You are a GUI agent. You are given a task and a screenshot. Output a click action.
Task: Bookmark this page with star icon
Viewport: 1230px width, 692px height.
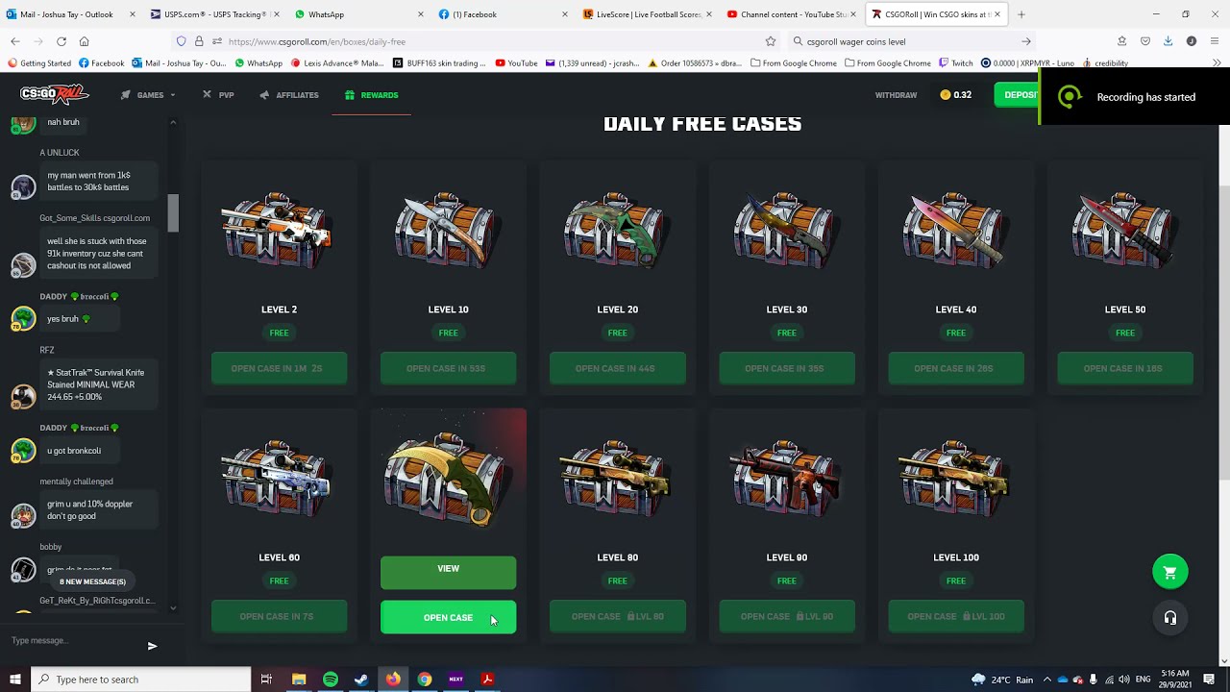tap(771, 41)
